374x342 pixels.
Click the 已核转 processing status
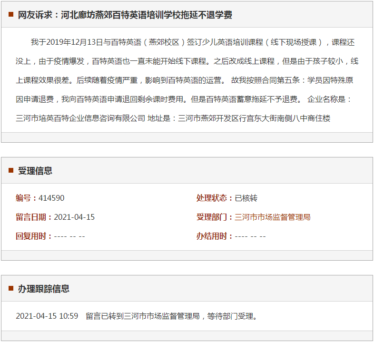coord(246,198)
